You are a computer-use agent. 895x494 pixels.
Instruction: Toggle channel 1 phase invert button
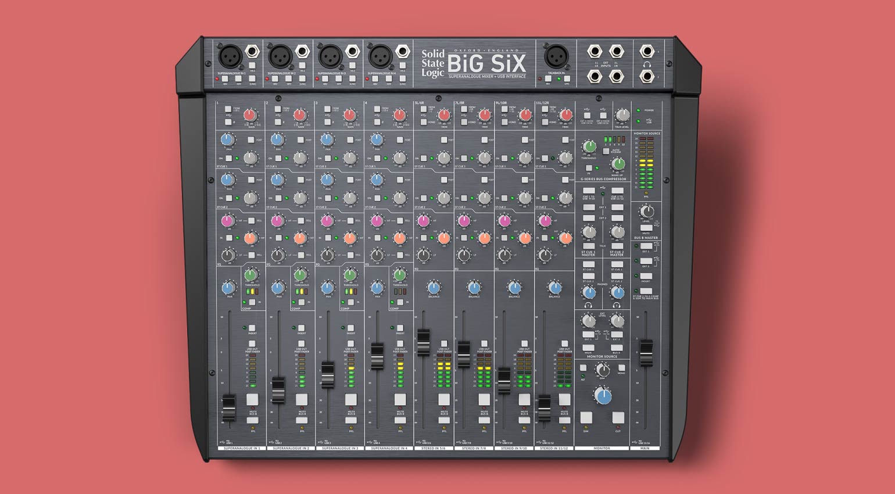pyautogui.click(x=228, y=122)
